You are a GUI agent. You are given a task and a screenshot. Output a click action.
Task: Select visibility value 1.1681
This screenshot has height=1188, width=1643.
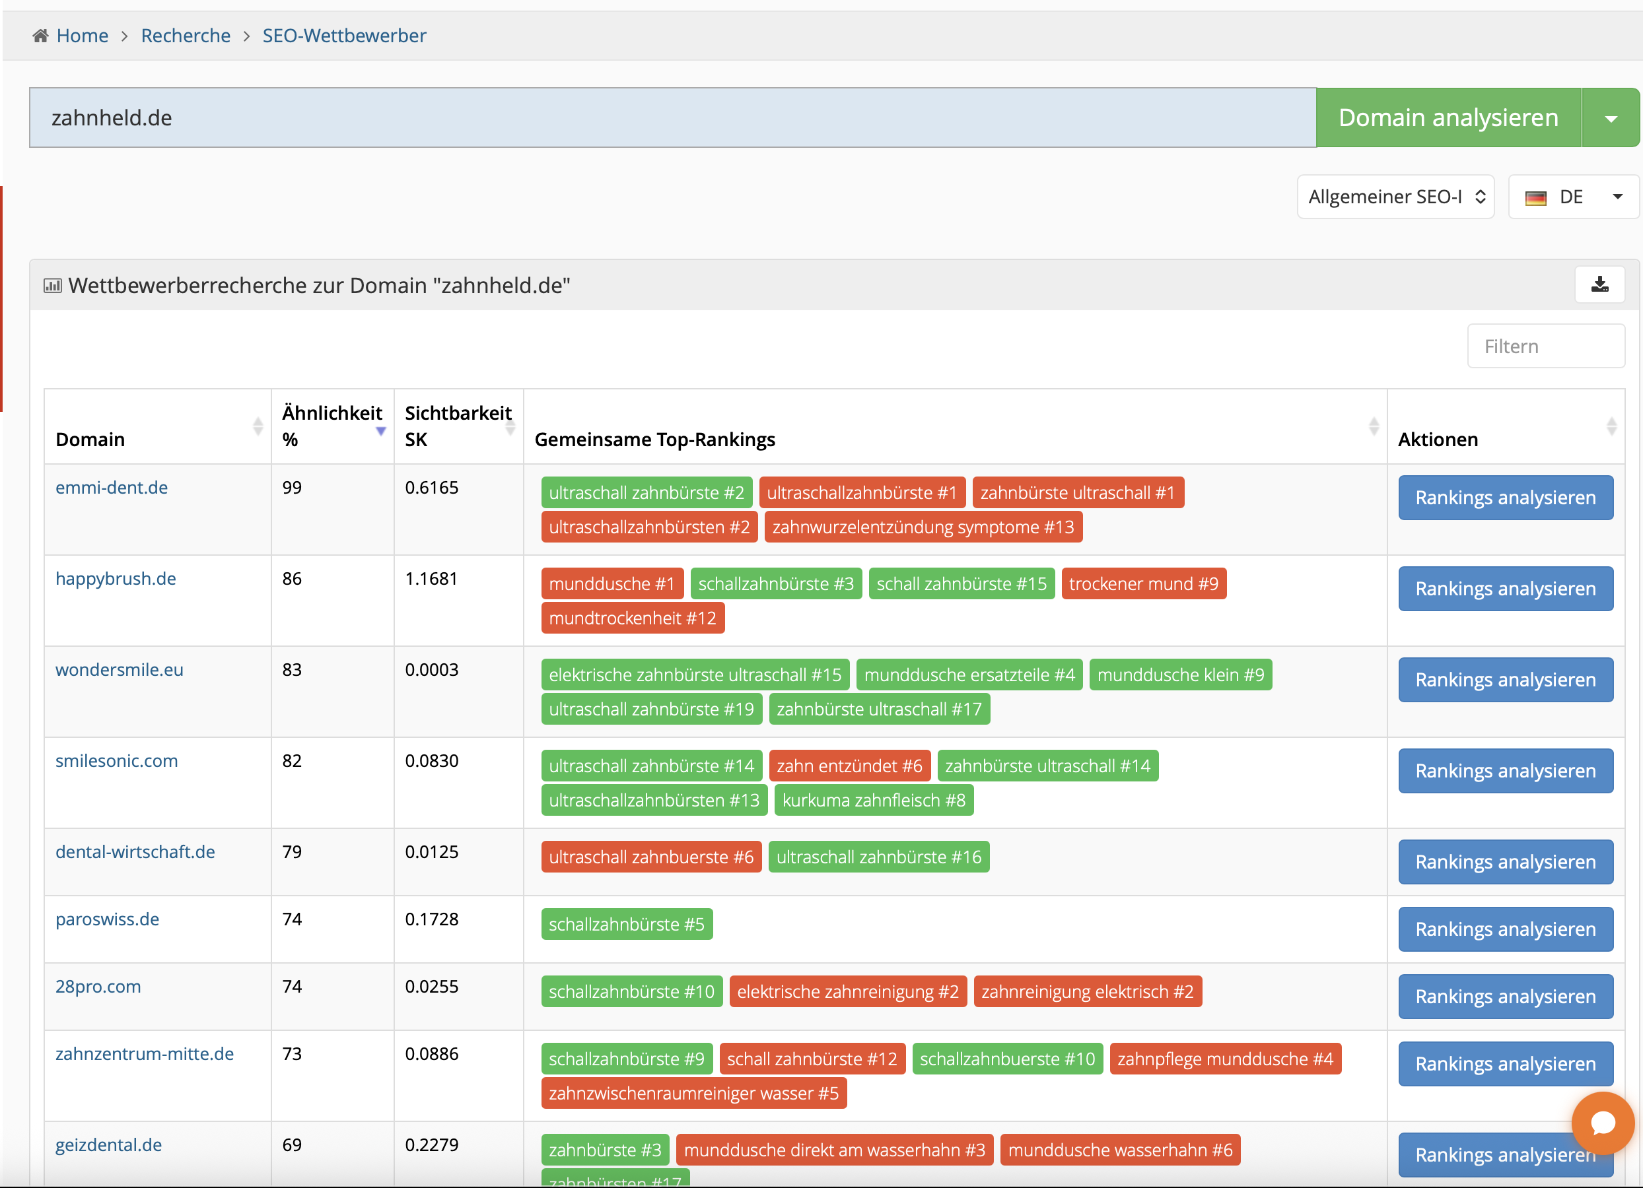[431, 579]
